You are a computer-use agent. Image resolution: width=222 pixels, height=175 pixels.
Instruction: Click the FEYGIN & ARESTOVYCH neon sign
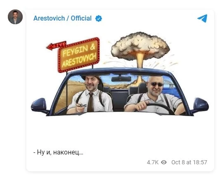(x=79, y=55)
